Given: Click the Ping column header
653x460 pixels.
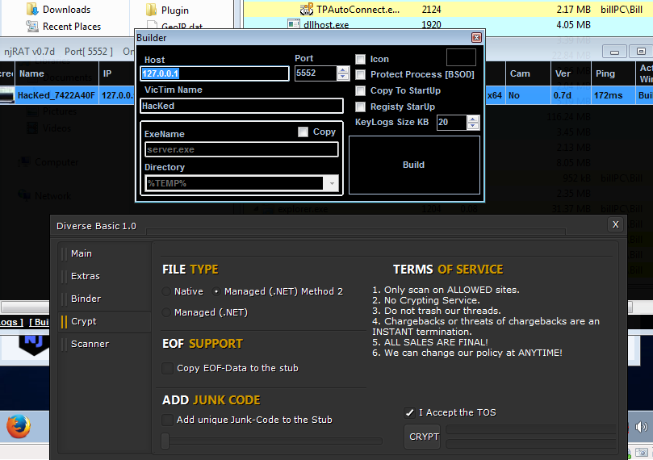Looking at the screenshot, I should click(613, 73).
